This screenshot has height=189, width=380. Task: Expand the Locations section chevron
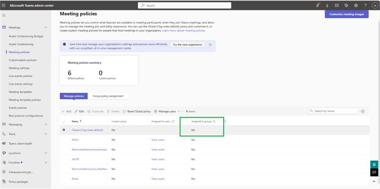pos(46,153)
